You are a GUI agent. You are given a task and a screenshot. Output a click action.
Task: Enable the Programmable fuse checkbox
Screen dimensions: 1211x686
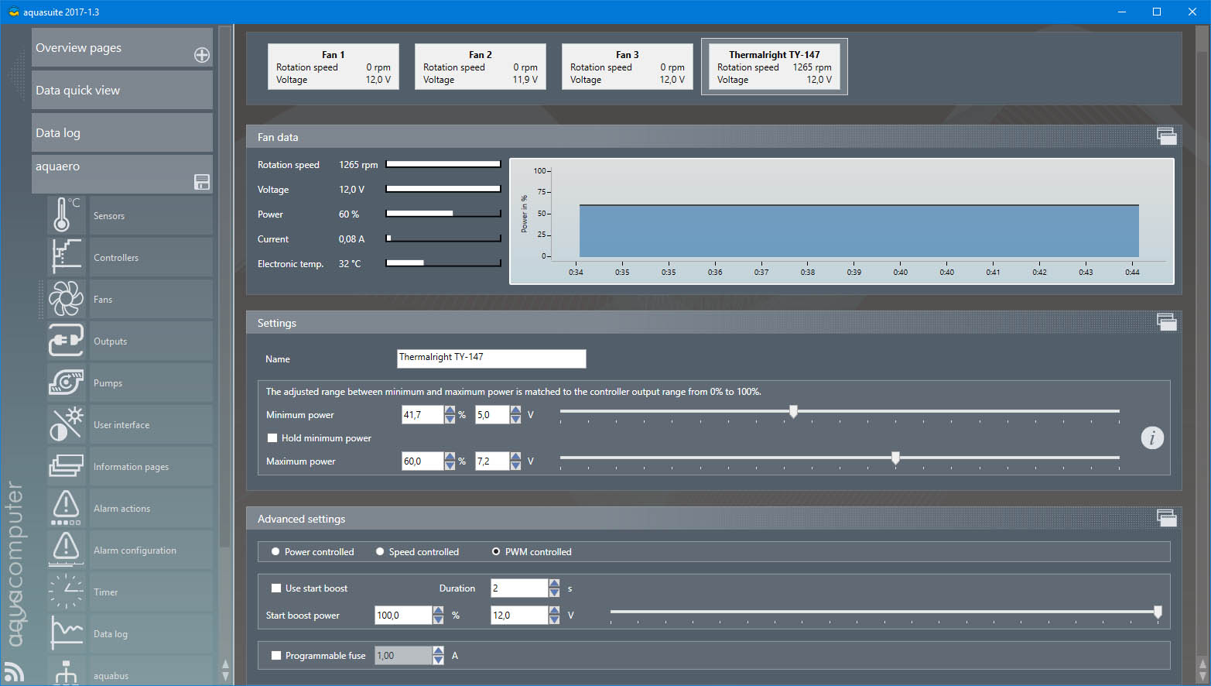point(276,656)
